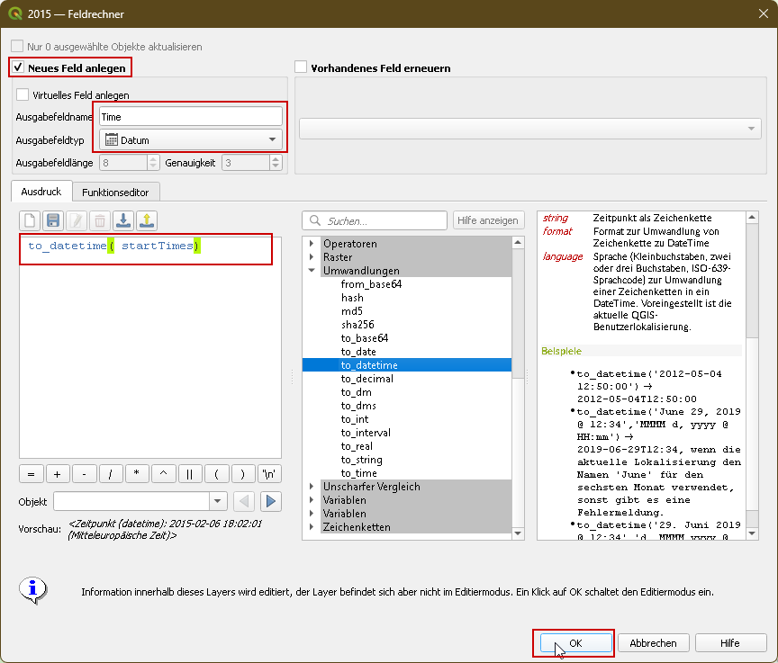
Task: Enable Virtuelles Feld anlegen checkbox
Action: (23, 94)
